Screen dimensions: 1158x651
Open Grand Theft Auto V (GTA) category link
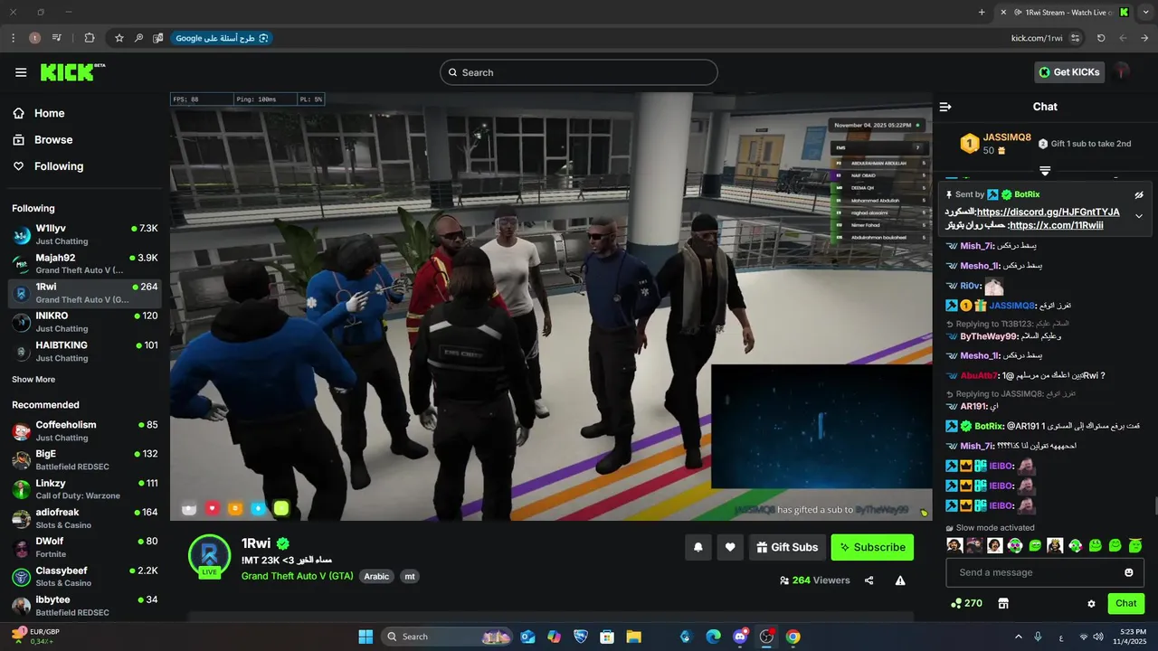click(x=298, y=576)
